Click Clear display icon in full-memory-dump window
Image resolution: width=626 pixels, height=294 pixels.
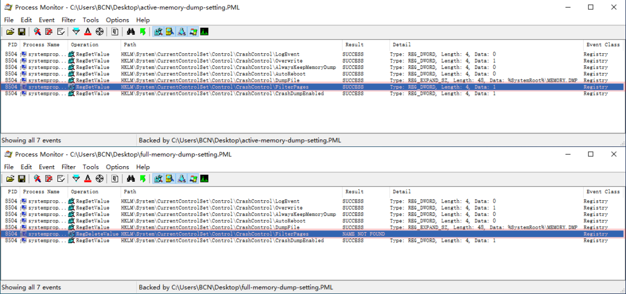[x=61, y=179]
